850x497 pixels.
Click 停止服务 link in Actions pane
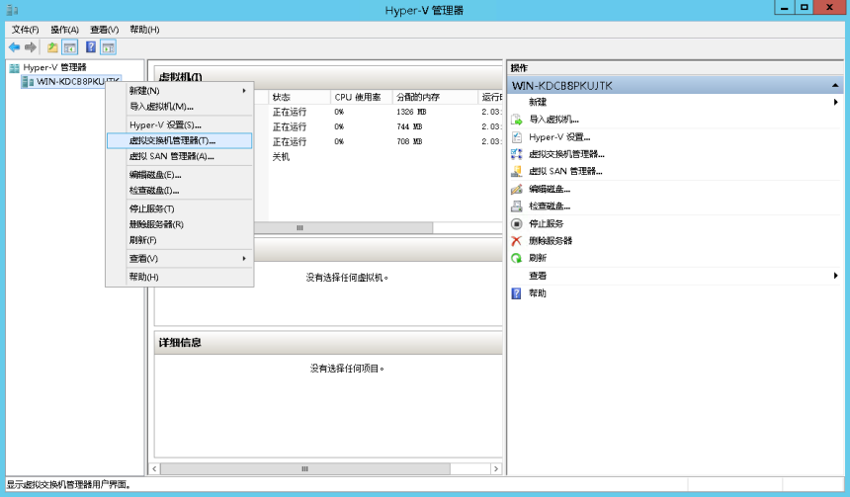pyautogui.click(x=546, y=224)
